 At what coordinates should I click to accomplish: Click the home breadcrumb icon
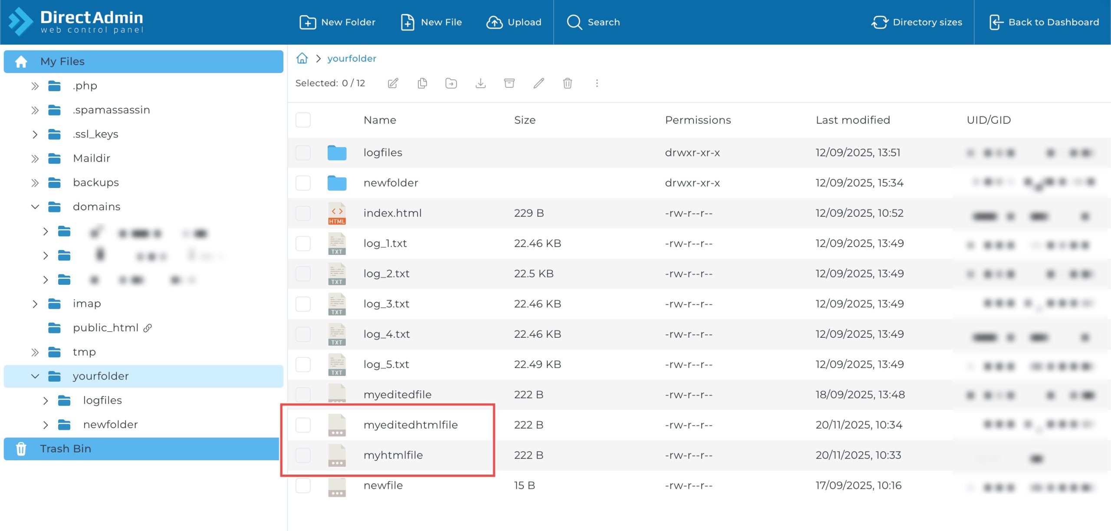(302, 58)
